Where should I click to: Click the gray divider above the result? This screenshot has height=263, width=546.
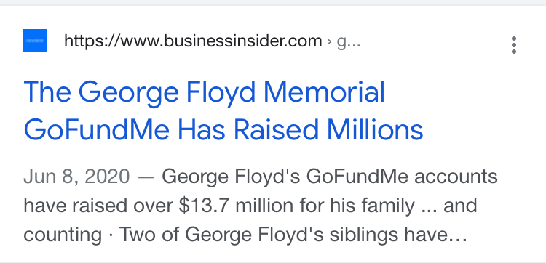pyautogui.click(x=273, y=3)
